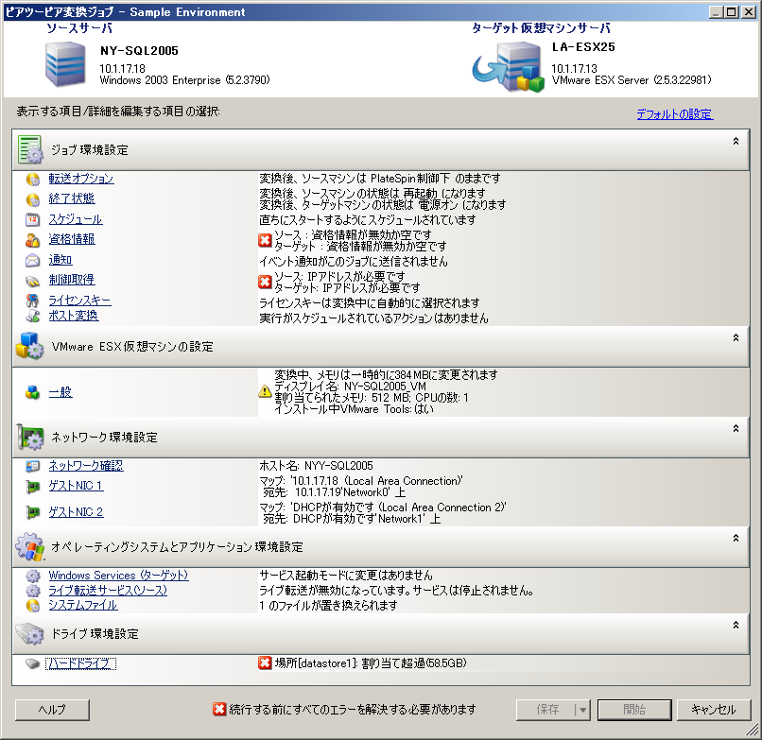Open the 通知 link
Image resolution: width=762 pixels, height=740 pixels.
point(61,260)
